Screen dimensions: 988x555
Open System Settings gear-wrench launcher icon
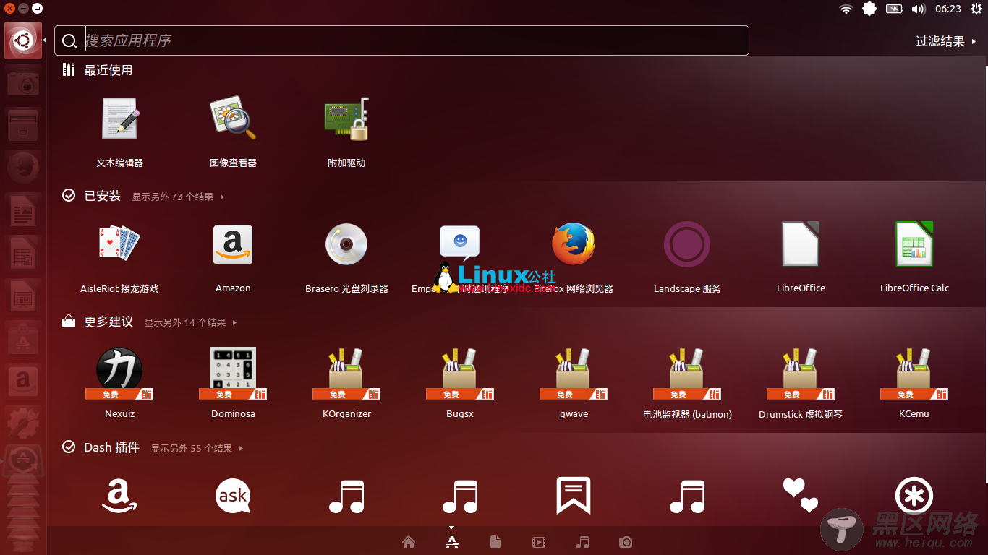pos(23,423)
